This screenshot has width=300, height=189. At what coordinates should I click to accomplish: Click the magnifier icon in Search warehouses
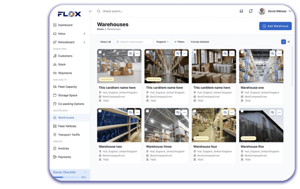[117, 41]
